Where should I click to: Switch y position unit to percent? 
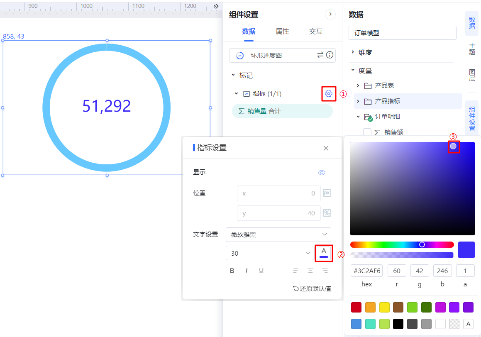[327, 213]
